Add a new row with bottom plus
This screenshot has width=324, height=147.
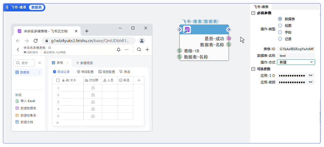58,123
